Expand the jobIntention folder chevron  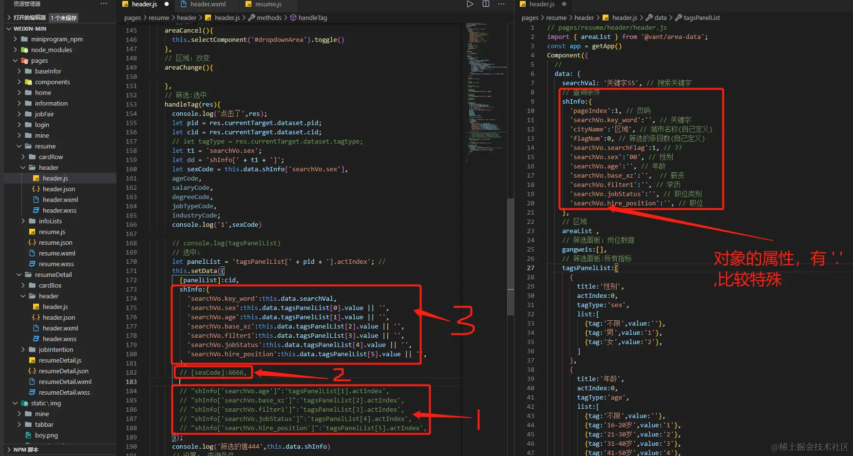tap(23, 350)
